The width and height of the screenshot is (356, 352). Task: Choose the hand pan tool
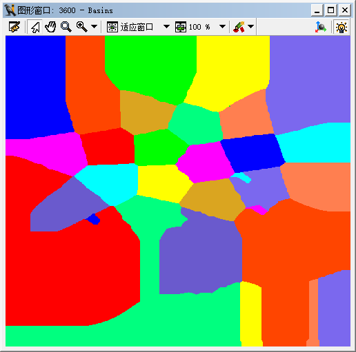point(50,27)
